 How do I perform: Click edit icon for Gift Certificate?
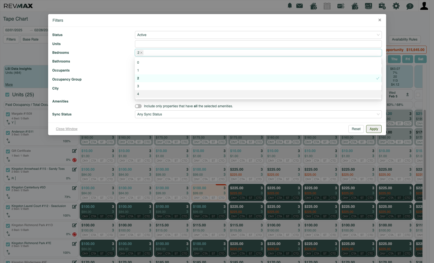point(74,151)
